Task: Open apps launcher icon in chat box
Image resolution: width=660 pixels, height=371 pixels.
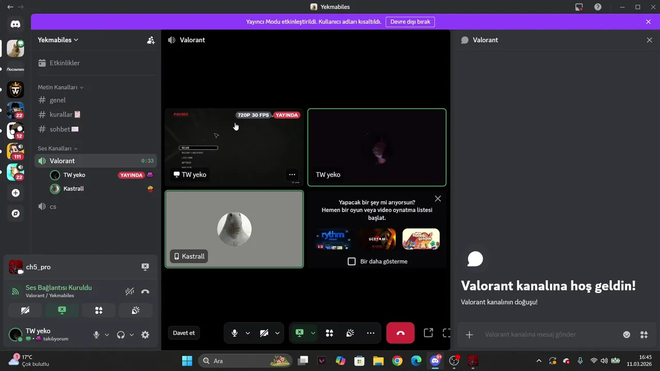Action: pyautogui.click(x=644, y=335)
